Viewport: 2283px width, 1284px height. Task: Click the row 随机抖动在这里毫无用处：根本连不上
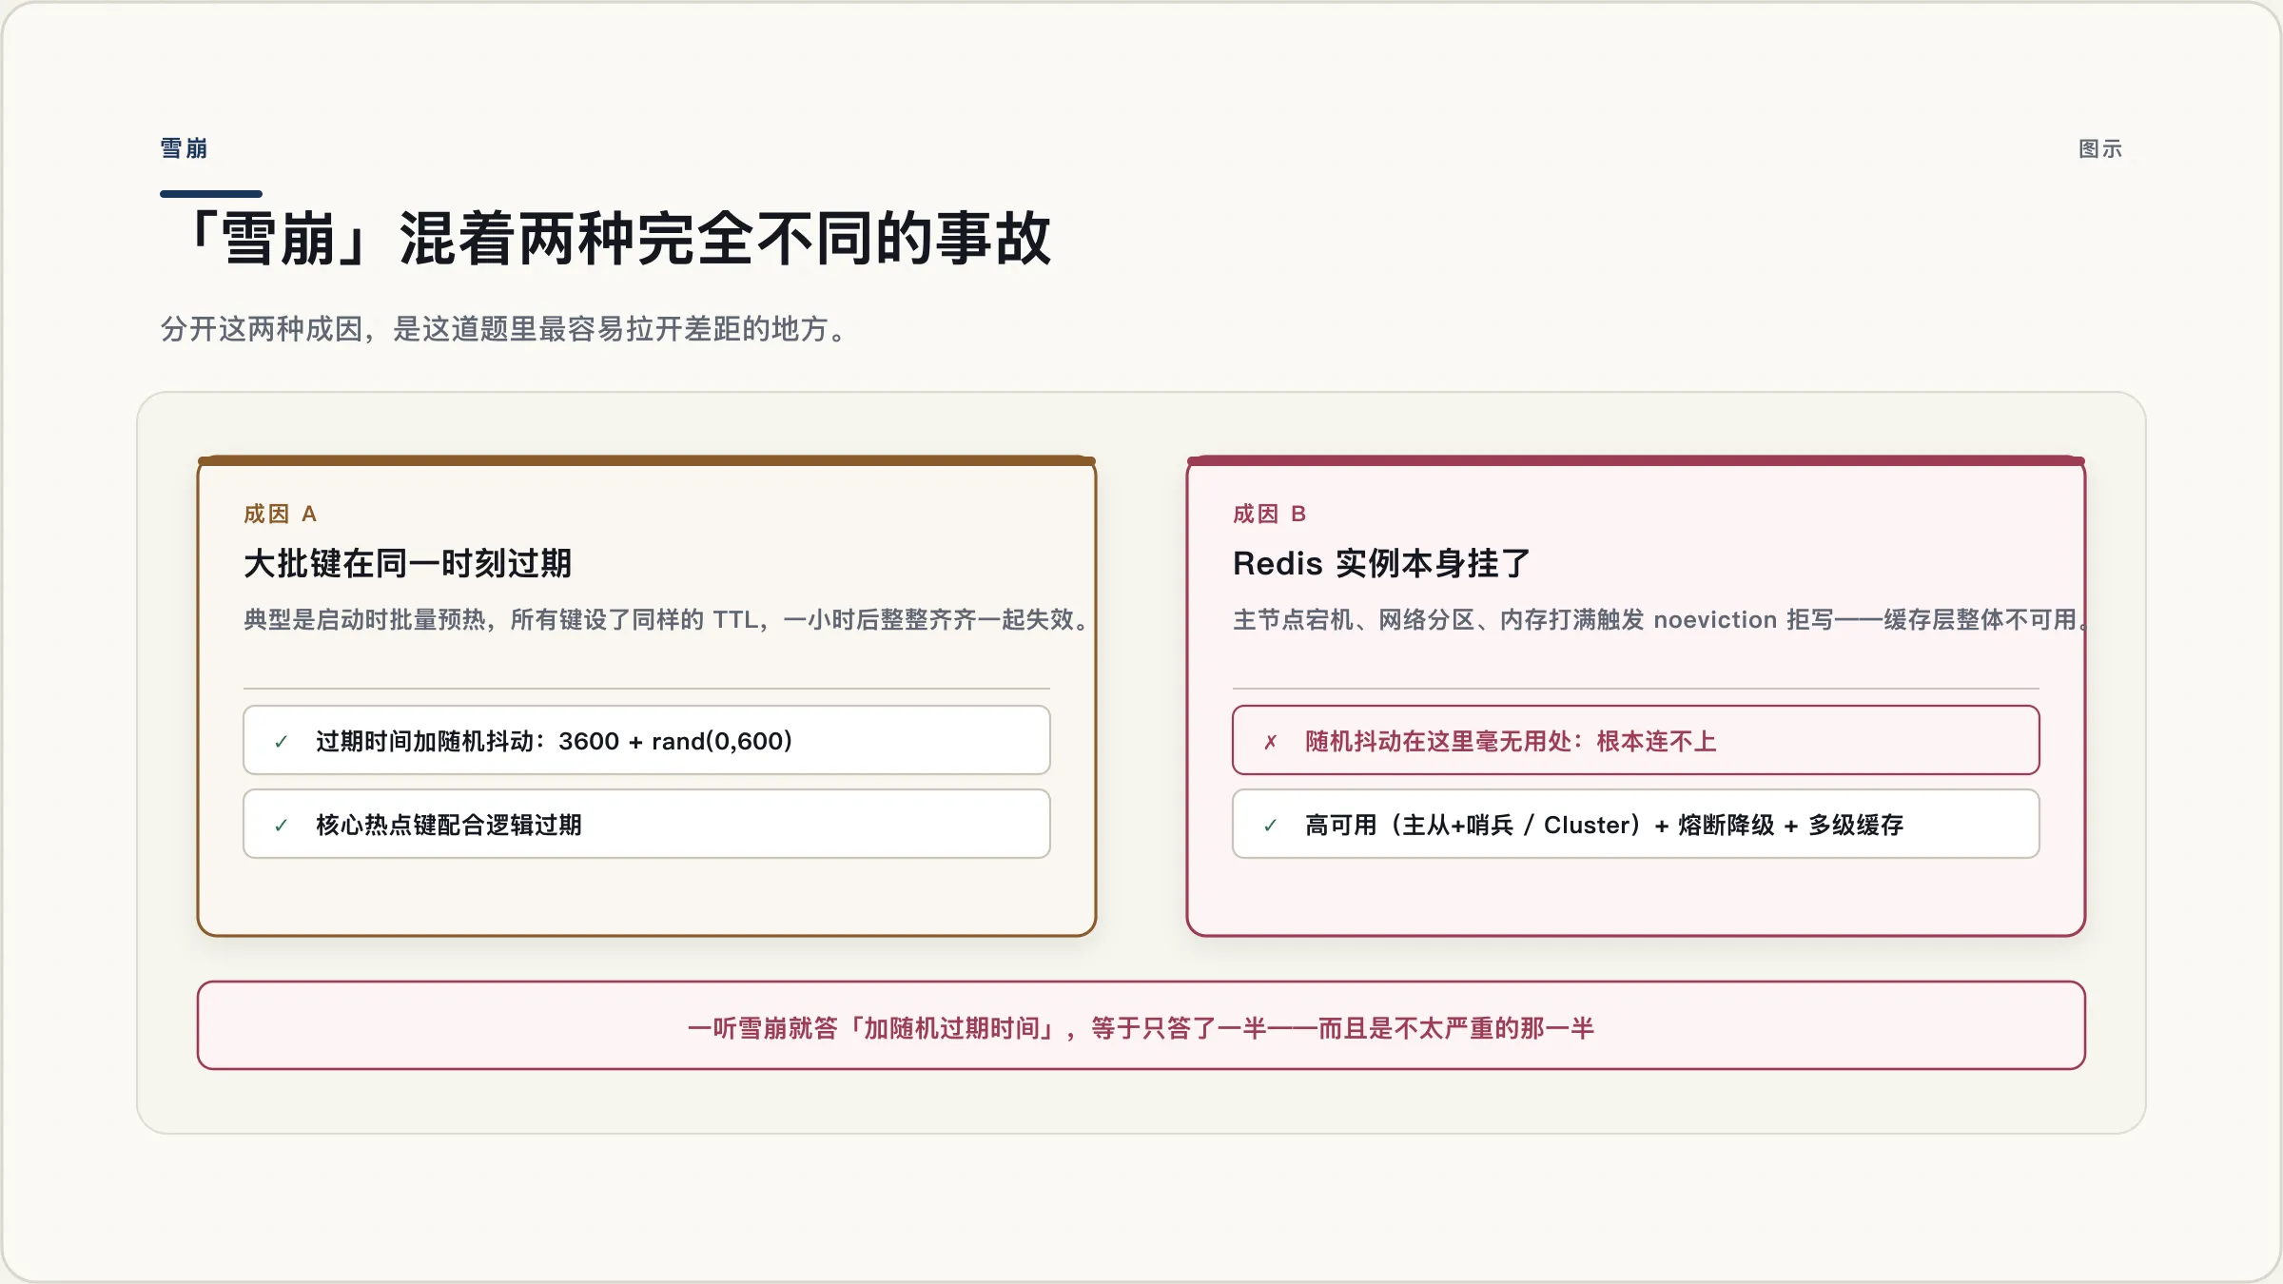coord(1636,740)
